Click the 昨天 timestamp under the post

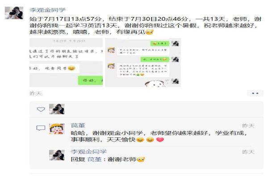[36, 94]
